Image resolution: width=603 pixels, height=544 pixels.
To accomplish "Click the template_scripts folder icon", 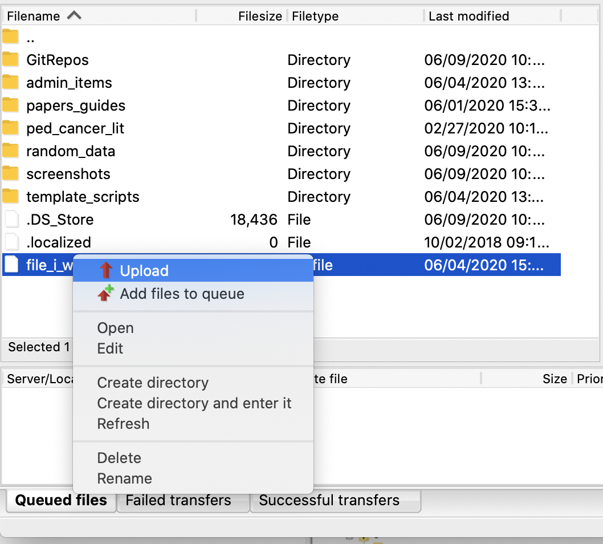I will [x=11, y=196].
